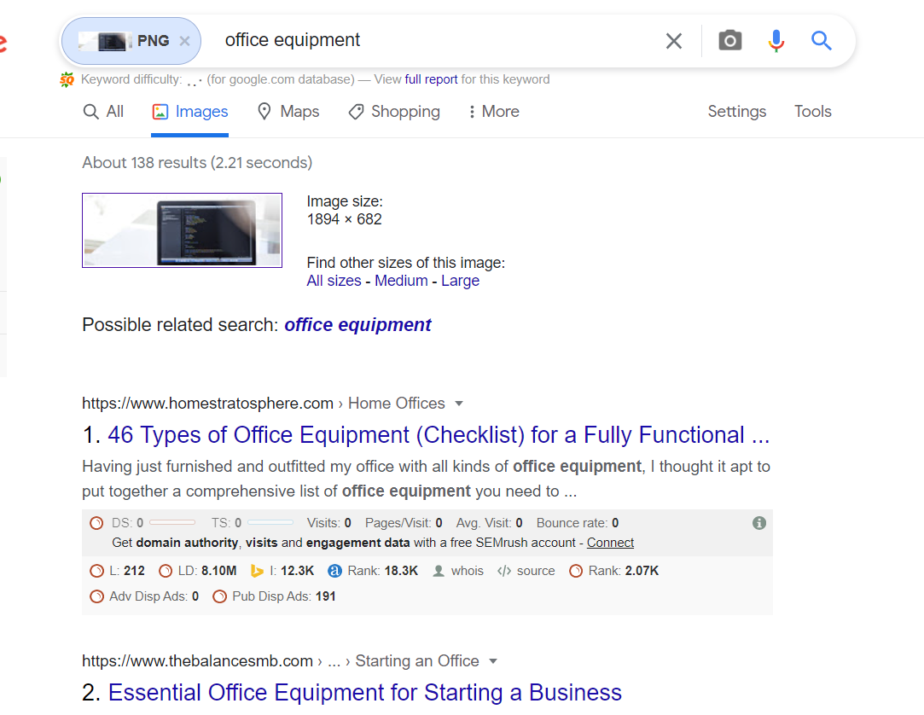
Task: Expand the Starting an Office breadcrumb dropdown
Action: coord(493,660)
